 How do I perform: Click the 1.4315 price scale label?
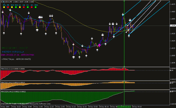pos(173,48)
